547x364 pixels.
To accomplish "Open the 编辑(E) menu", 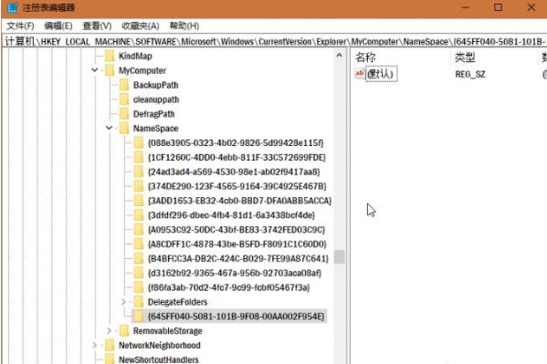I will click(x=58, y=26).
